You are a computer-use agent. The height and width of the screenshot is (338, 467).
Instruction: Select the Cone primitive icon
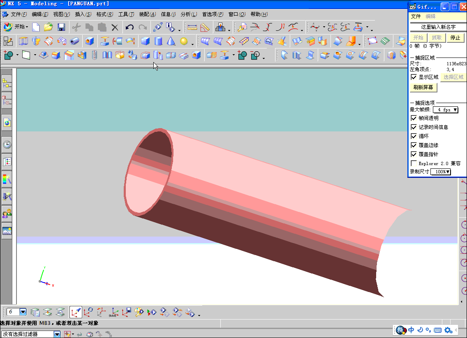click(x=171, y=41)
